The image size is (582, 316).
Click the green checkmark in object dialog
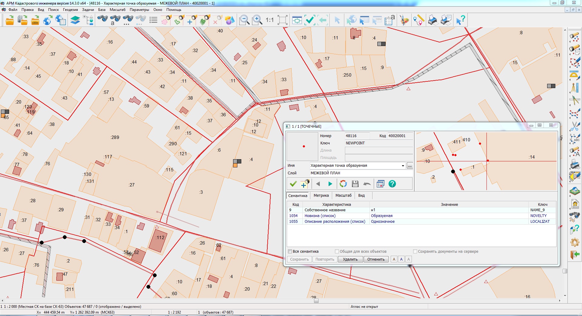coord(293,184)
